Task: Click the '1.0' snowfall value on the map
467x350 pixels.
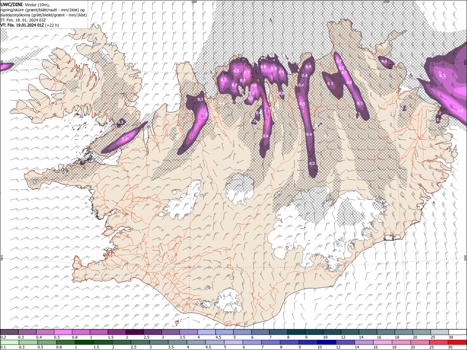Action: tap(204, 114)
